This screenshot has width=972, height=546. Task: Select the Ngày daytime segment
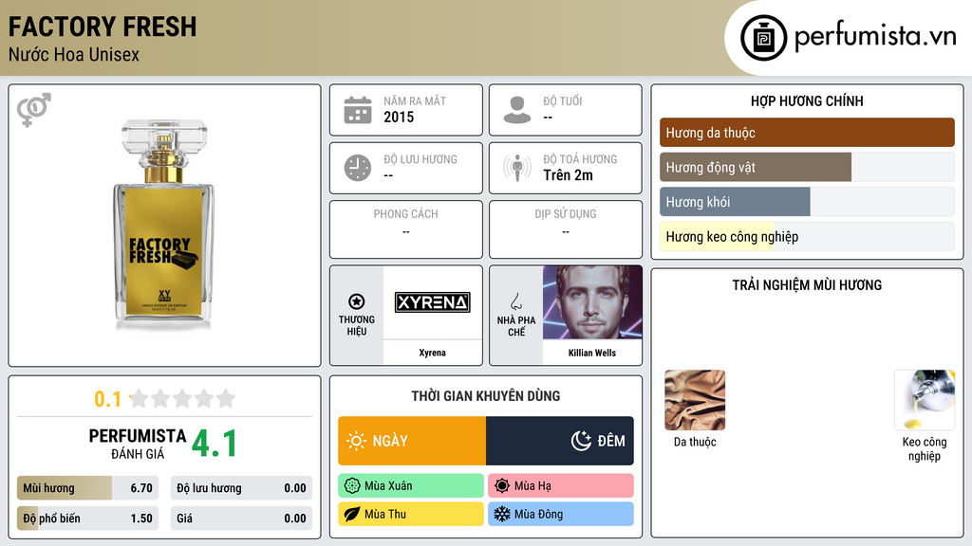(x=412, y=441)
